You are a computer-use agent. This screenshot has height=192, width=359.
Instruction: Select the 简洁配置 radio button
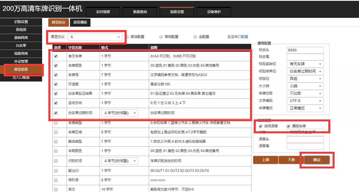(128, 37)
